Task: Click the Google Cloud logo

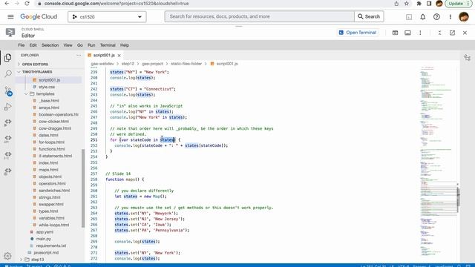Action: [39, 16]
